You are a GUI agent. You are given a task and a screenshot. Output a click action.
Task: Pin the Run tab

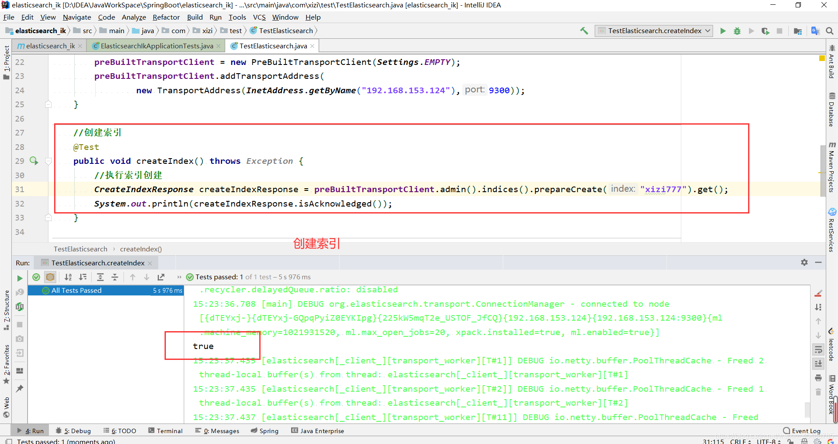point(20,388)
